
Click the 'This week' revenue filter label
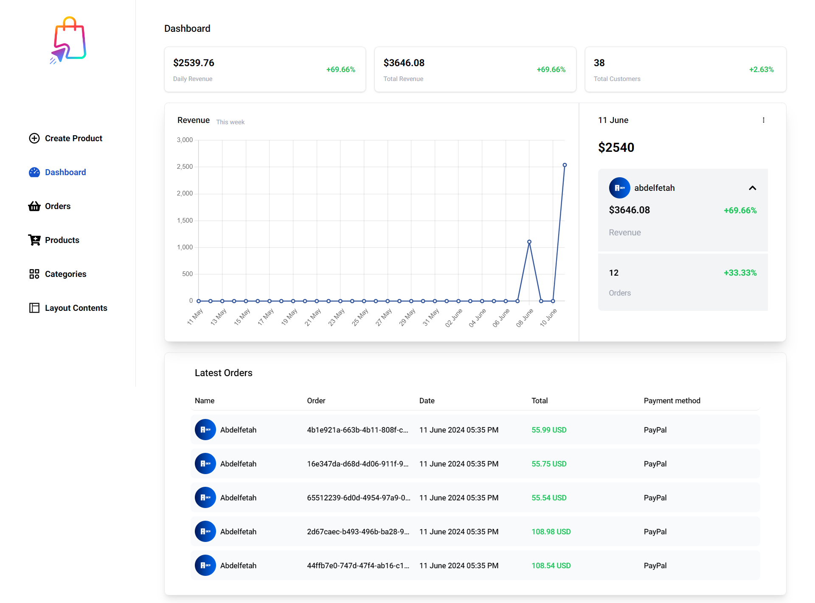[x=230, y=122]
